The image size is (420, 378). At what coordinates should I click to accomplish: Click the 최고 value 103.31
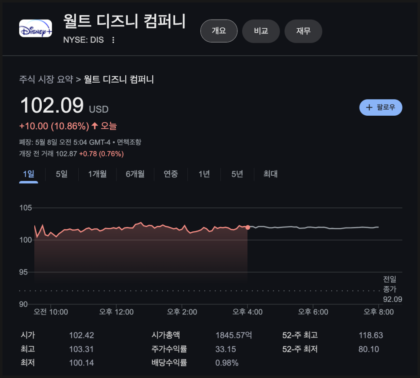[x=81, y=349]
